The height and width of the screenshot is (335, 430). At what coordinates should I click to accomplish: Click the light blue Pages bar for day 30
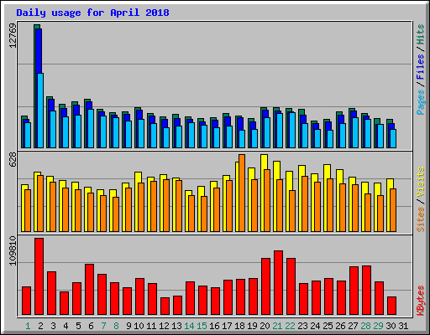393,138
